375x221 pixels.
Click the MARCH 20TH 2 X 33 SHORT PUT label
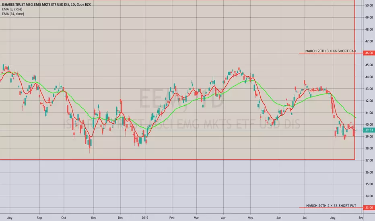pos(331,205)
